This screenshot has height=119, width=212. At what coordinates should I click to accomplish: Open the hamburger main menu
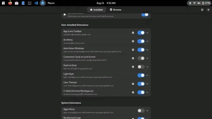pyautogui.click(x=202, y=10)
